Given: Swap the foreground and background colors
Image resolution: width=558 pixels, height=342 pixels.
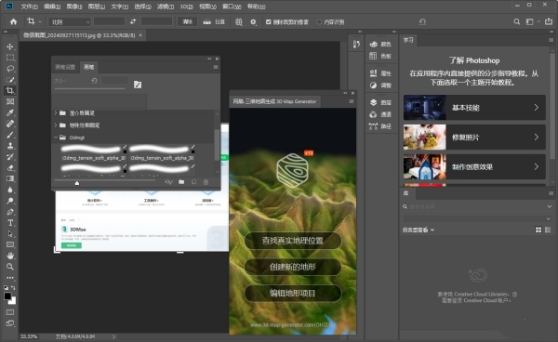Looking at the screenshot, I should [x=13, y=287].
